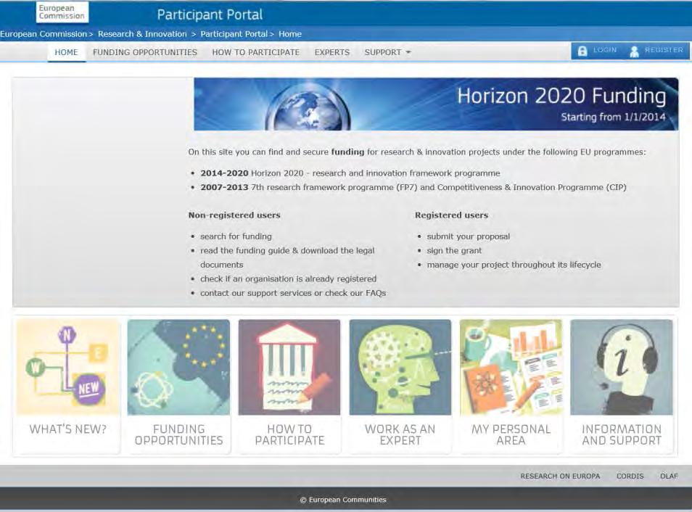This screenshot has height=512, width=692.
Task: Open the Research on Europa footer link
Action: pyautogui.click(x=560, y=476)
